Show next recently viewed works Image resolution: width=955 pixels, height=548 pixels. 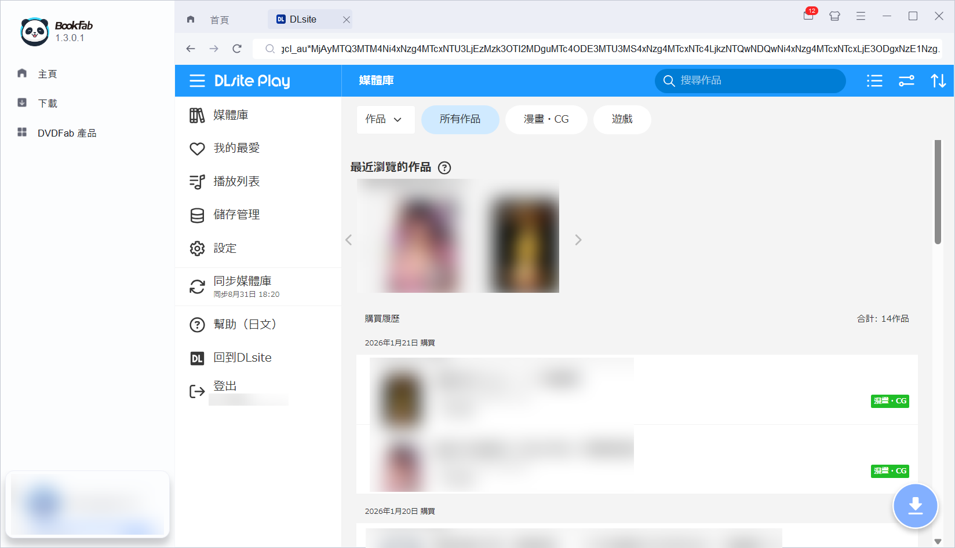click(578, 240)
